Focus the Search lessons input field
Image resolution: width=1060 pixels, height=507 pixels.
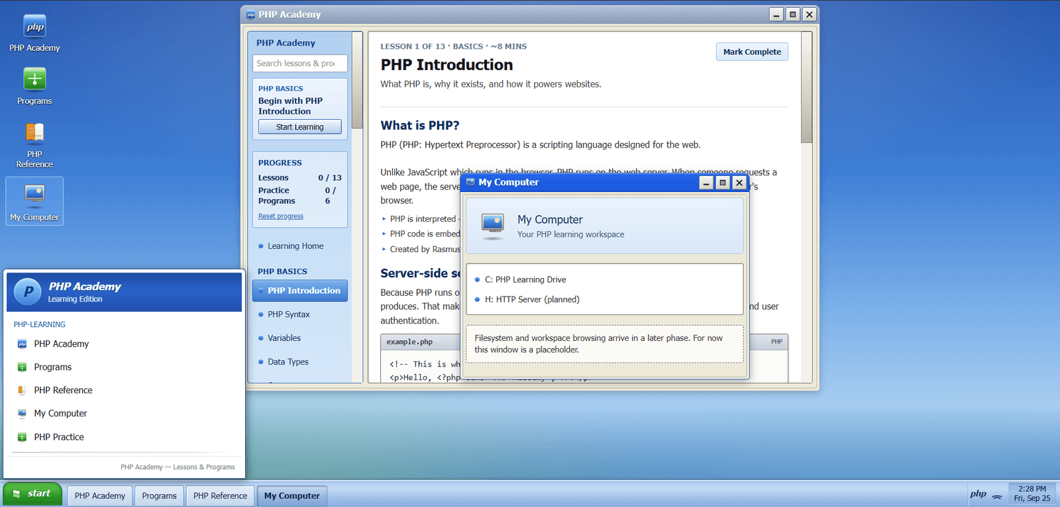pos(300,64)
